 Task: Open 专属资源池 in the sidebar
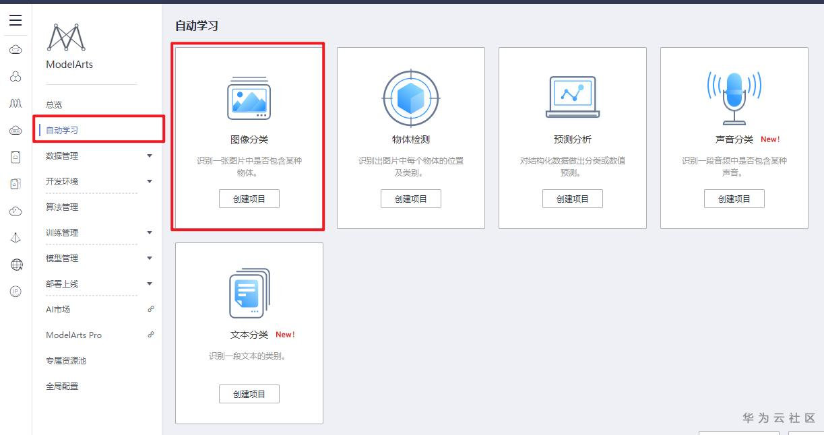(66, 360)
